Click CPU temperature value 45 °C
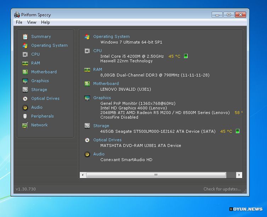267x217 pixels. click(174, 56)
